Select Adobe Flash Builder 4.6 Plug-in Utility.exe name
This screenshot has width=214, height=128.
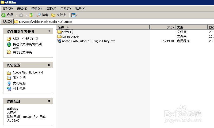[x=89, y=41]
